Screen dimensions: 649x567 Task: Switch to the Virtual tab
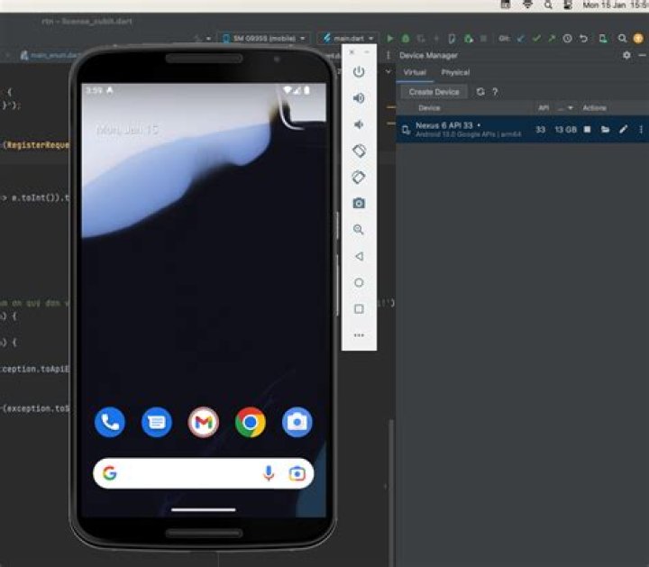415,72
